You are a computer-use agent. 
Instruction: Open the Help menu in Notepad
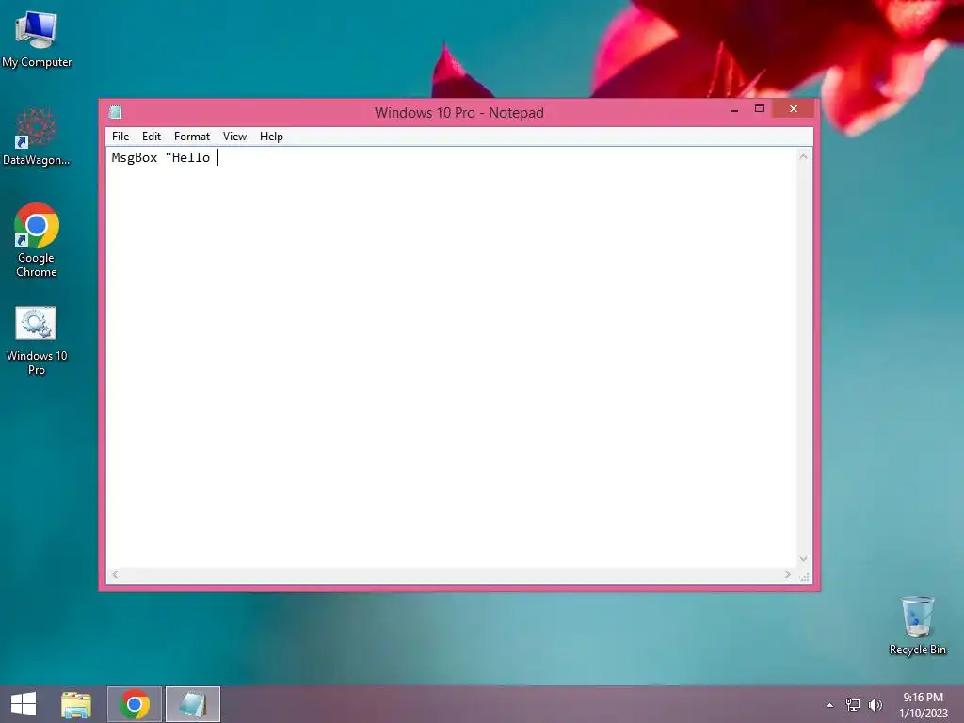pos(271,137)
